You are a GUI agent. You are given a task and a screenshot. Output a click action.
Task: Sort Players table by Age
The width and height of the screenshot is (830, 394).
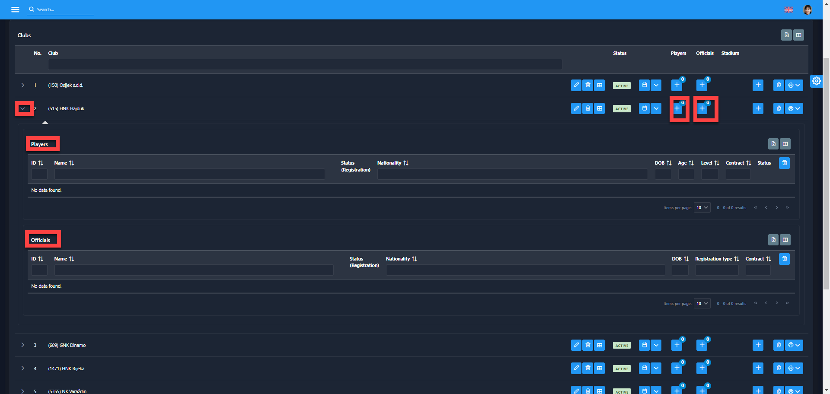point(686,163)
